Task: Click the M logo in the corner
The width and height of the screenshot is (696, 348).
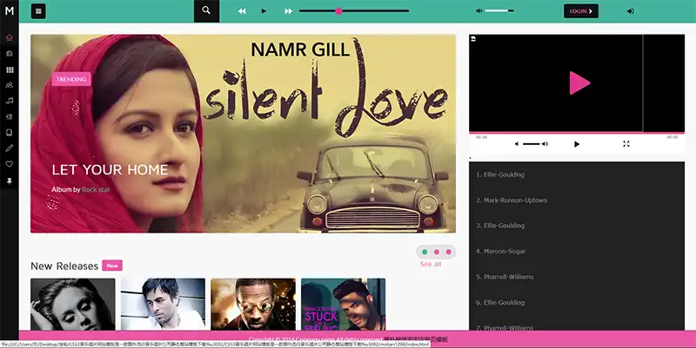Action: point(10,10)
